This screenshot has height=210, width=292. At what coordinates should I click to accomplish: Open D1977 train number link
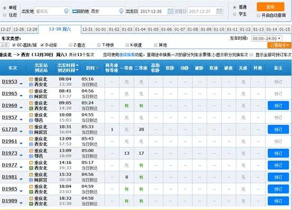pos(9,165)
